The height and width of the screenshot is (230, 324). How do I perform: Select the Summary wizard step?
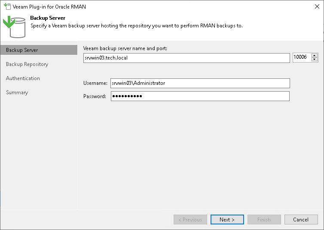[17, 93]
